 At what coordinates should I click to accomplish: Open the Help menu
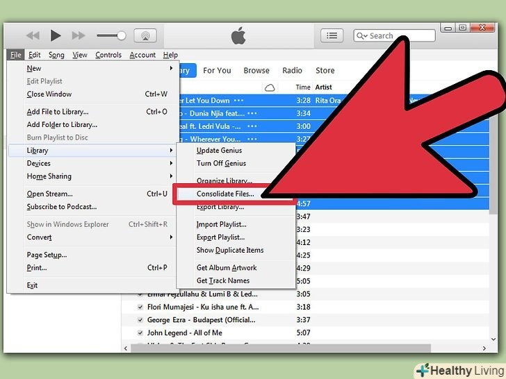[170, 55]
